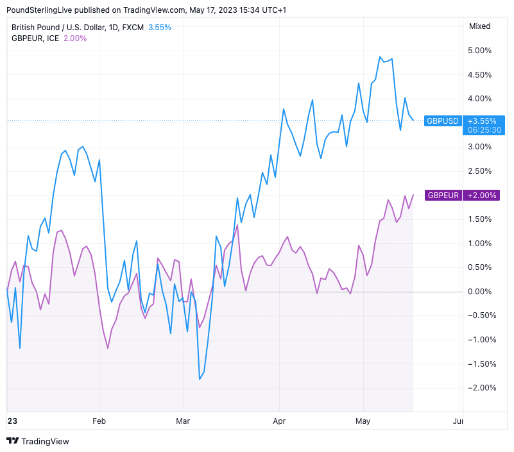Click the TradingView brand text at bottom

coord(45,441)
